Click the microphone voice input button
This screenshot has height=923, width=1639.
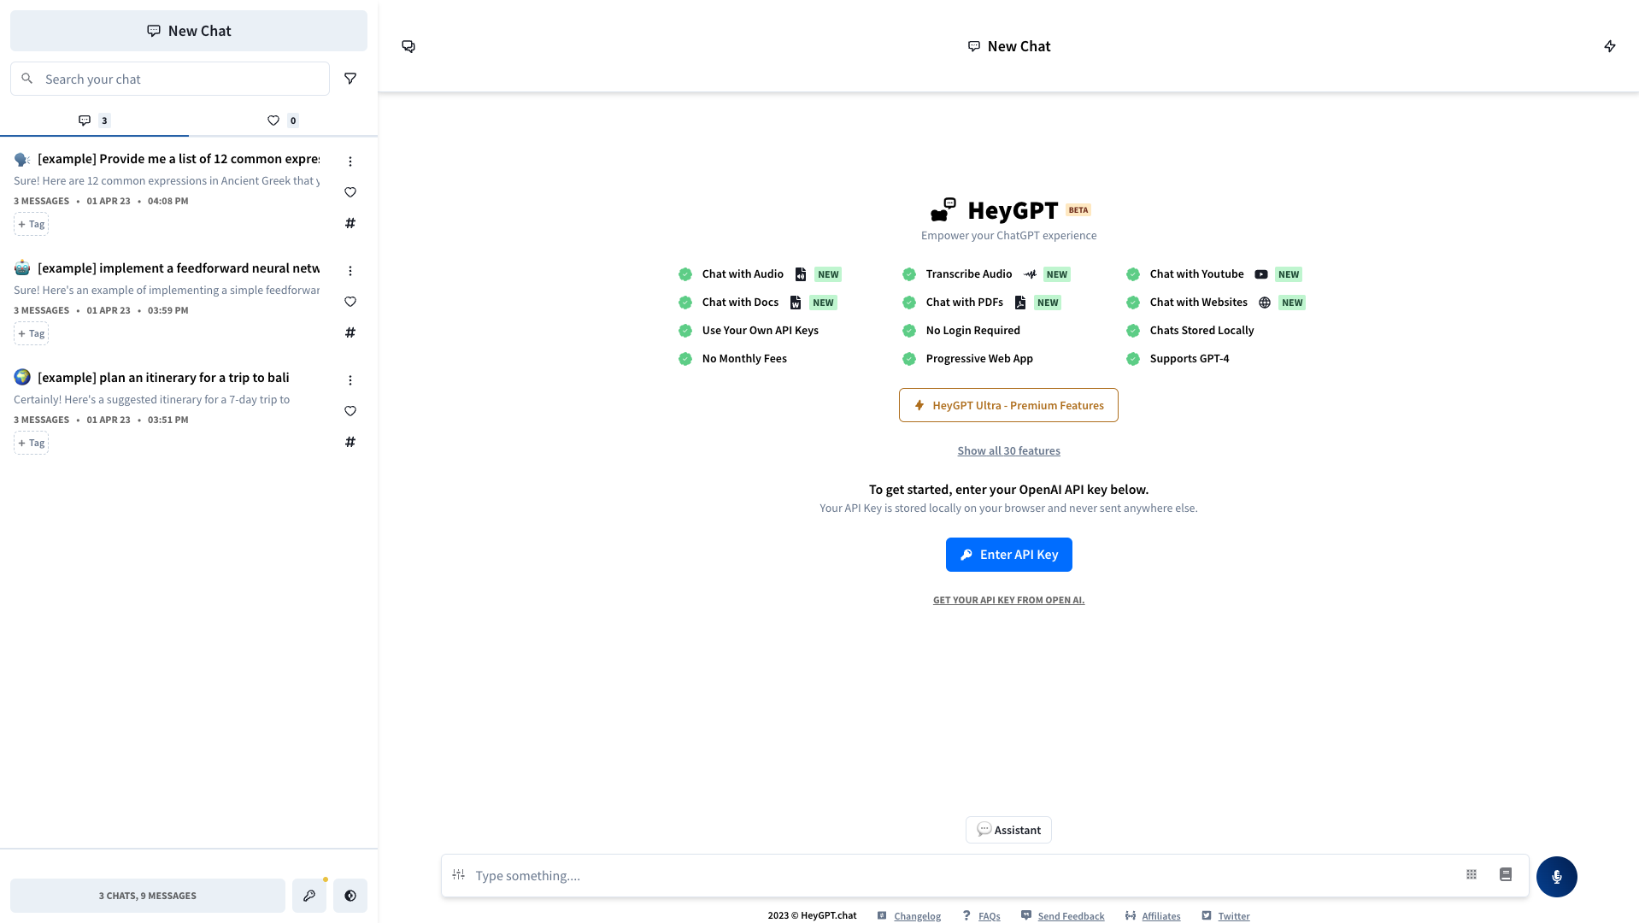(x=1556, y=876)
